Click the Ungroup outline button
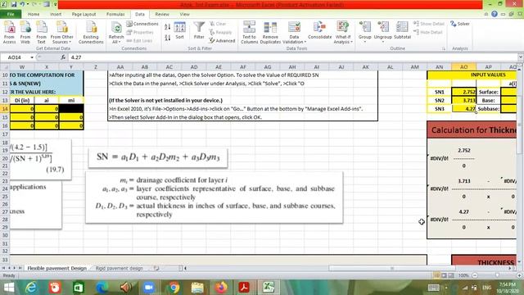 tap(382, 32)
